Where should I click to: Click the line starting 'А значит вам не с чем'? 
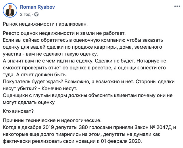click(x=84, y=61)
